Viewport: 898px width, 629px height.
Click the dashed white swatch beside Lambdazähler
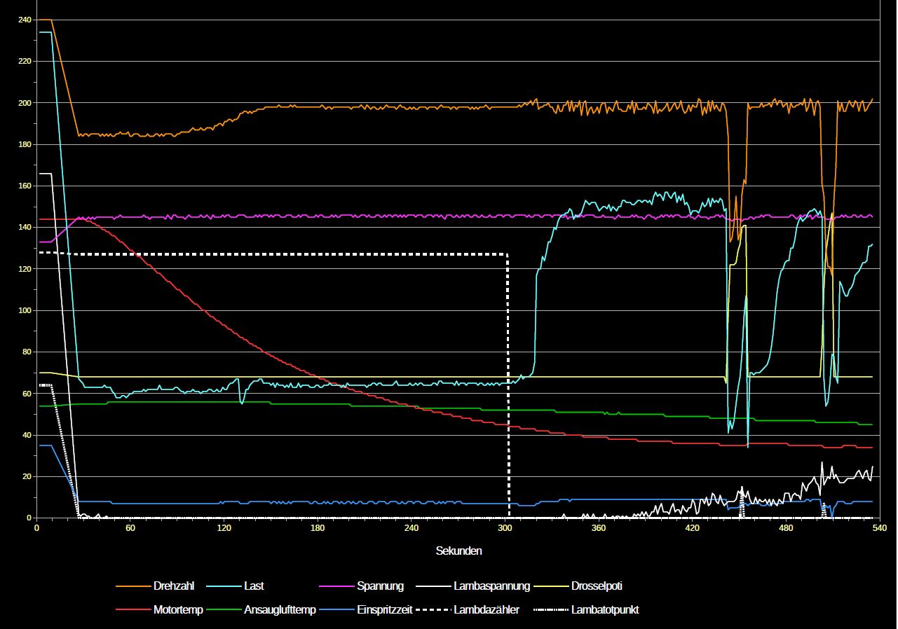coord(433,610)
